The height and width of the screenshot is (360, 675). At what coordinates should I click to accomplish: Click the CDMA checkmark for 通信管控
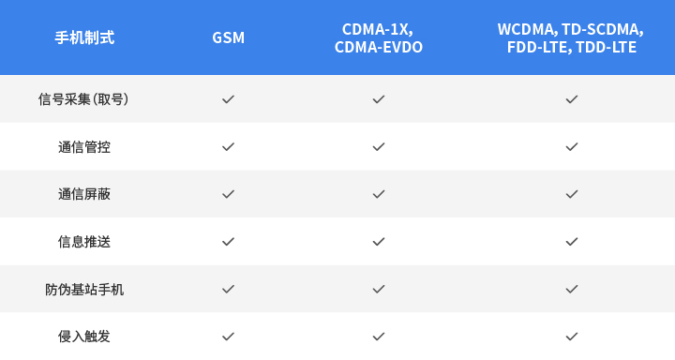pyautogui.click(x=379, y=147)
